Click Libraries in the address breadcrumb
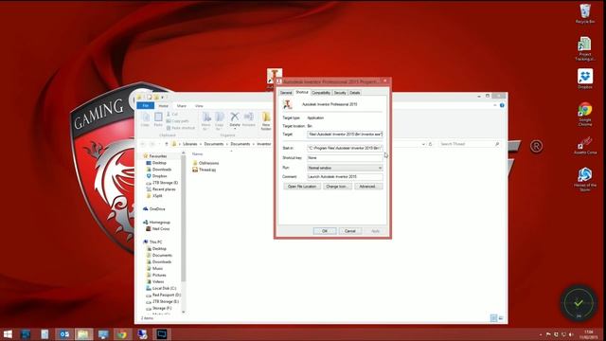This screenshot has width=606, height=341. (189, 144)
